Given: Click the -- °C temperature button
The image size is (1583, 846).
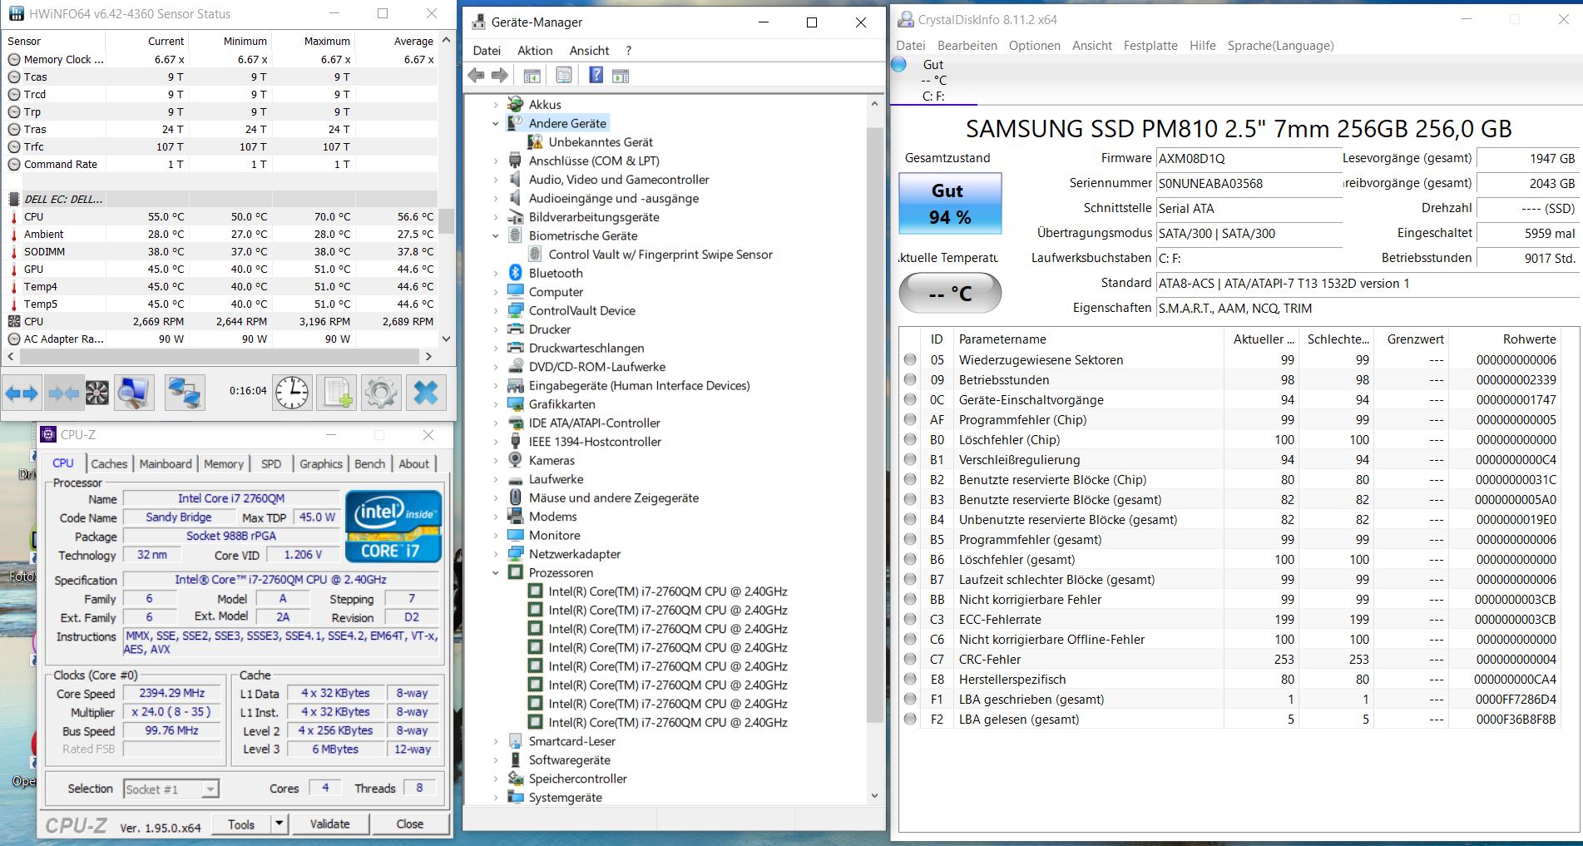Looking at the screenshot, I should point(950,294).
